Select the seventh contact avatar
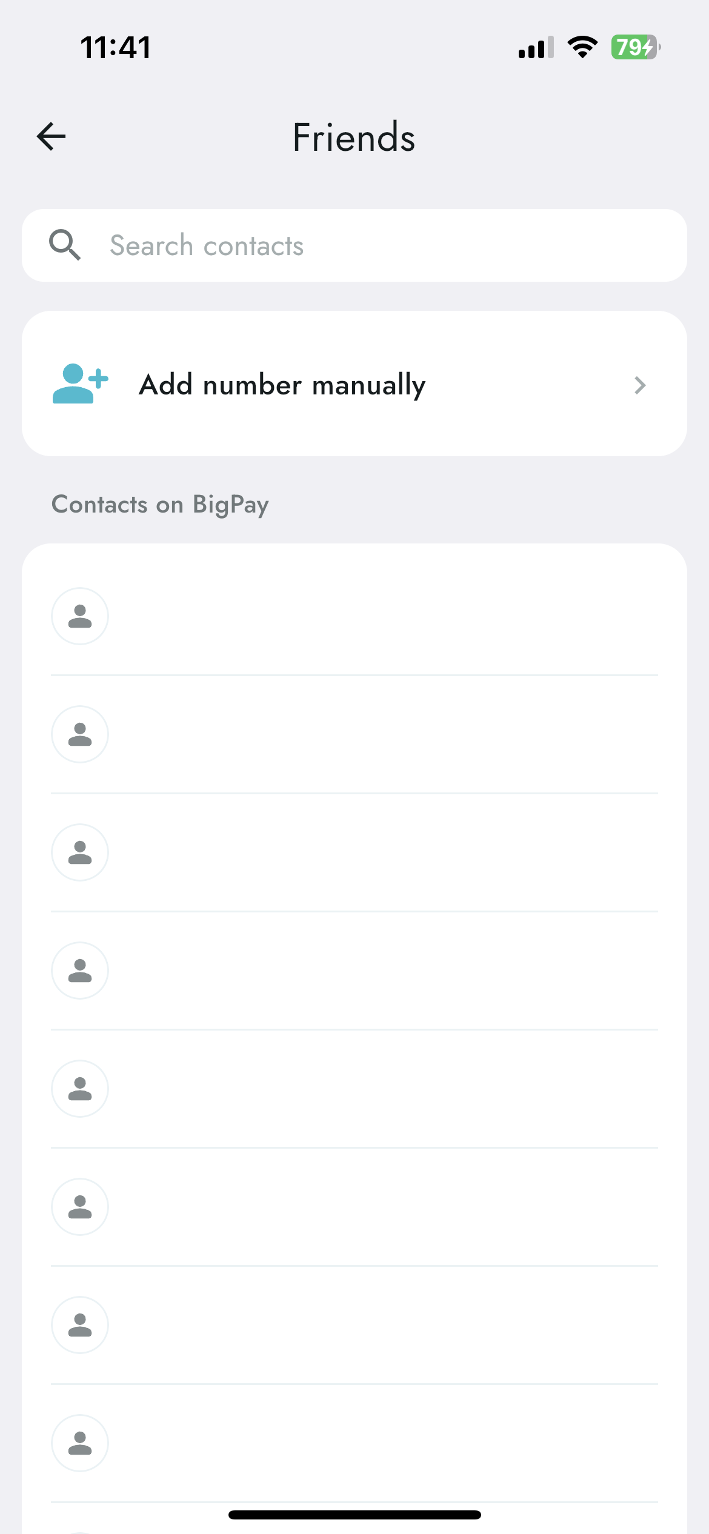This screenshot has height=1534, width=709. point(80,1325)
